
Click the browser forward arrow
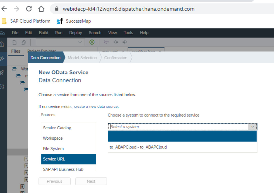point(16,9)
